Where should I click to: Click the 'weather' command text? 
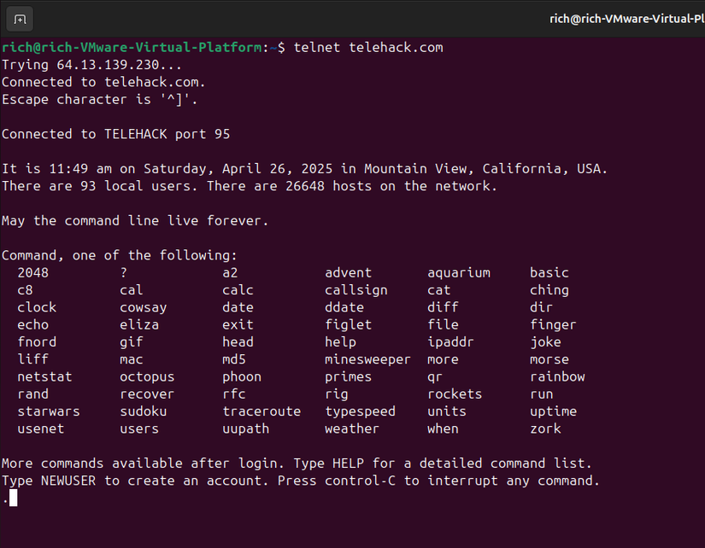pyautogui.click(x=351, y=428)
